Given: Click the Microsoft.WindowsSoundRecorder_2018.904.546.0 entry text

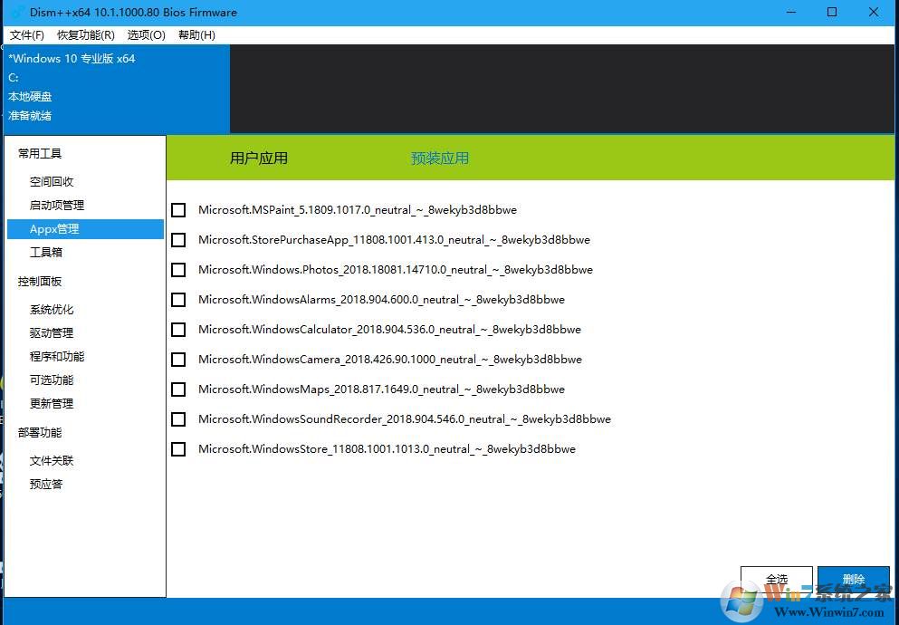Looking at the screenshot, I should [x=404, y=419].
